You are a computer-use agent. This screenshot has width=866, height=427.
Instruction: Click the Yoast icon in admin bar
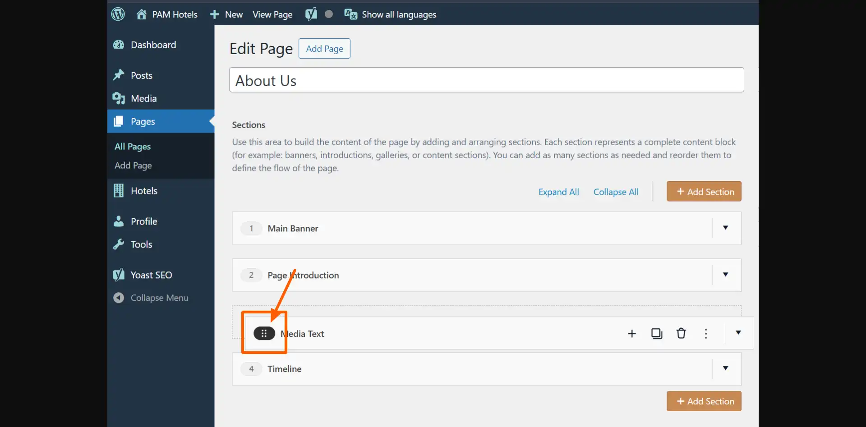point(311,14)
